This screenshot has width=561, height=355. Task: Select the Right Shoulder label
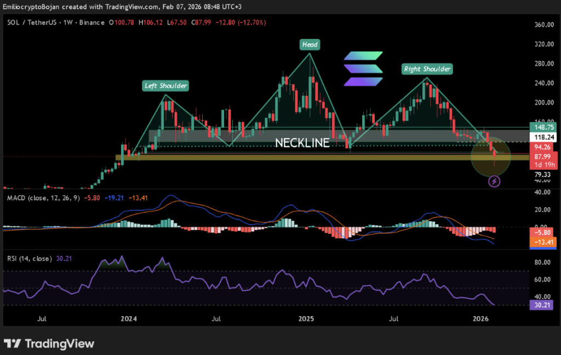427,69
